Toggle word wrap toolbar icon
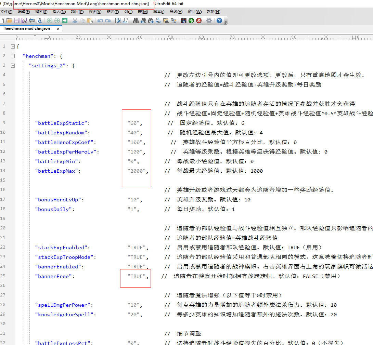 tap(117, 21)
